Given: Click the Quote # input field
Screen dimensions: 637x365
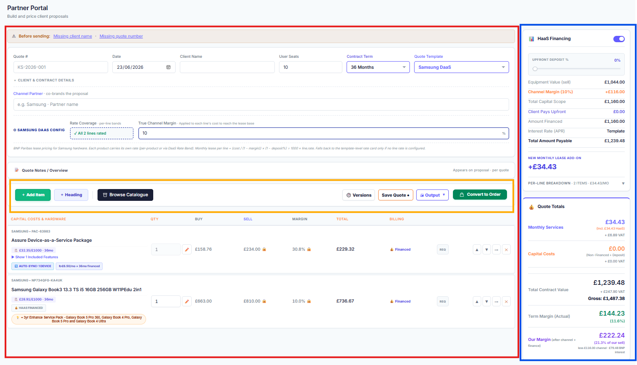Looking at the screenshot, I should pyautogui.click(x=60, y=67).
